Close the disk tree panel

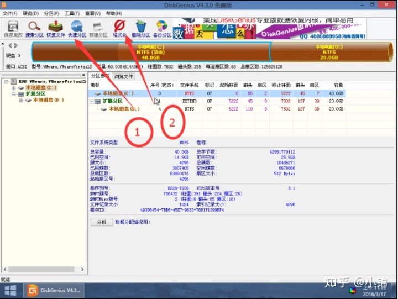[x=83, y=75]
